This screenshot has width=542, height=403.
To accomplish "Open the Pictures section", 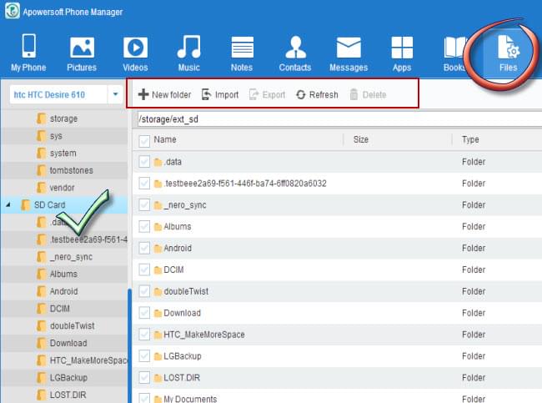I will click(82, 53).
